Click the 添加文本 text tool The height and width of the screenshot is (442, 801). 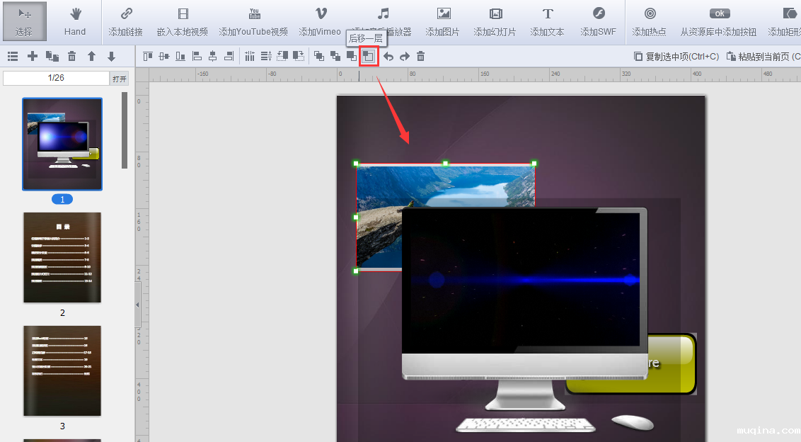click(547, 21)
